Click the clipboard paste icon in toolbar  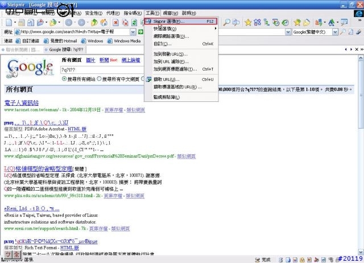22,23
